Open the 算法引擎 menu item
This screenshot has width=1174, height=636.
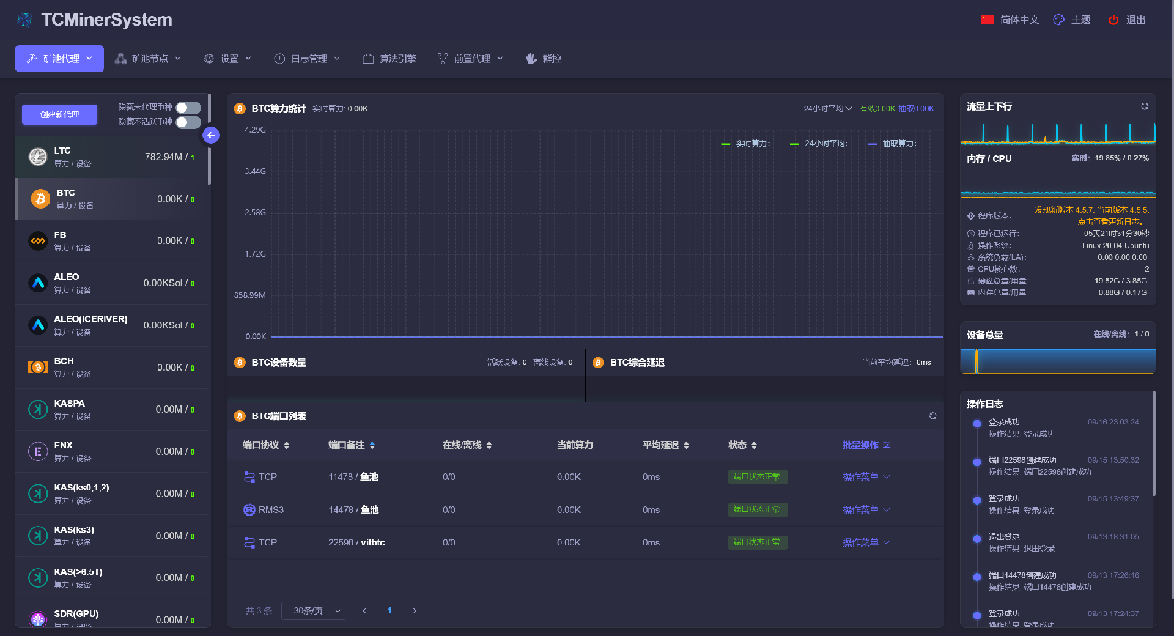click(x=389, y=59)
